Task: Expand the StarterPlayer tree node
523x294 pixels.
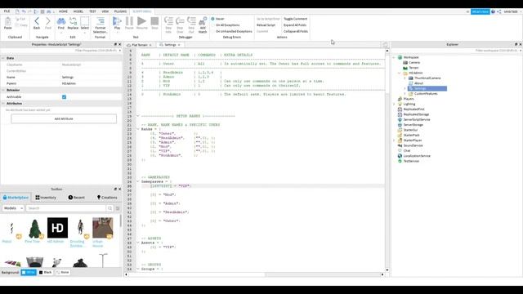Action: coord(394,140)
